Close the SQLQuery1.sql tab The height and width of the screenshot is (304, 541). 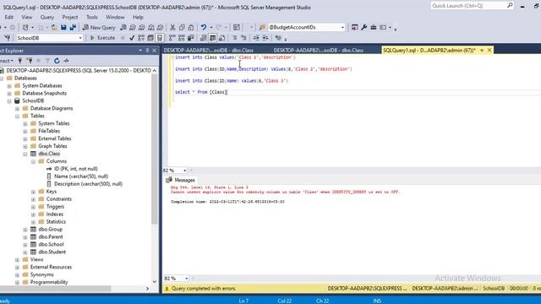[489, 51]
